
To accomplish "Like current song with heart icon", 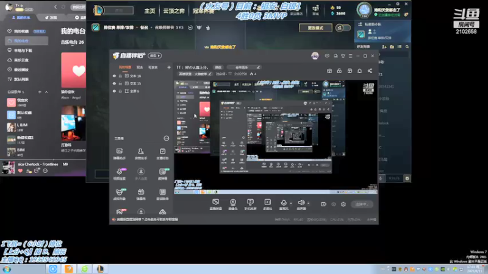I will pos(20,171).
